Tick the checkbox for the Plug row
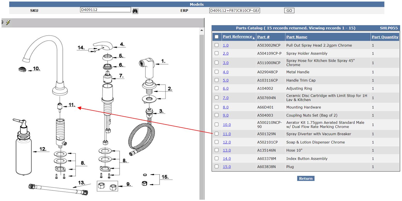The height and width of the screenshot is (201, 402). 217,167
